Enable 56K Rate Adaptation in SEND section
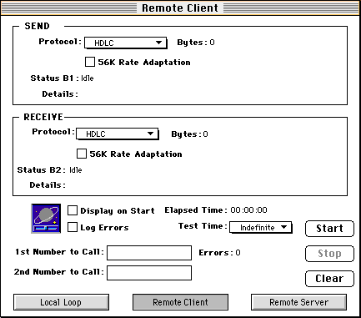Viewport: 361px width, 318px height. click(x=90, y=62)
